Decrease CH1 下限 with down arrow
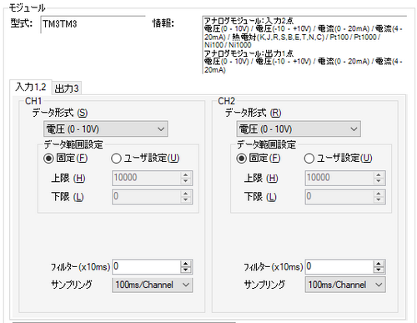The height and width of the screenshot is (323, 417). pyautogui.click(x=186, y=200)
